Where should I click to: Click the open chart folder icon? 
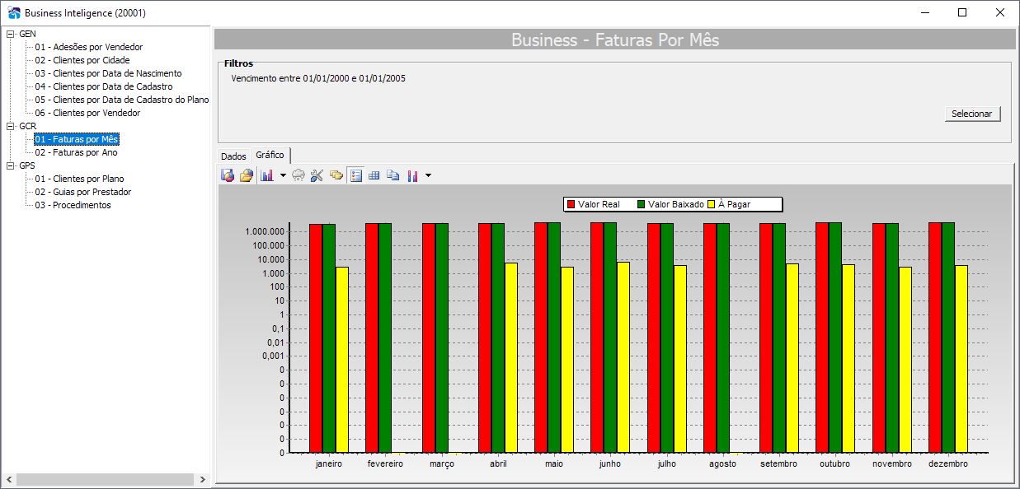(246, 175)
